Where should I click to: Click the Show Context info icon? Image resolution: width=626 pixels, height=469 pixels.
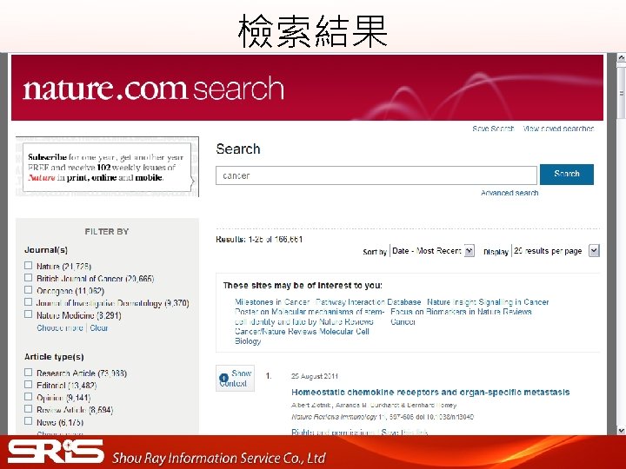coord(223,377)
